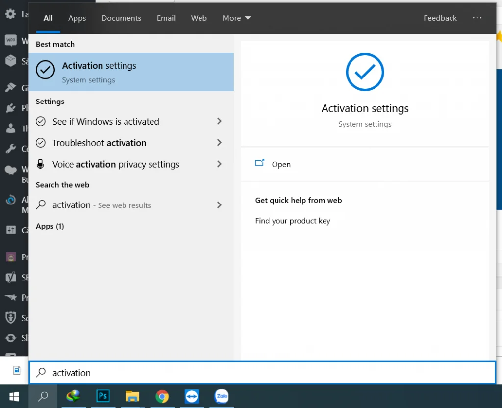Launch Google Chrome from taskbar

pyautogui.click(x=162, y=396)
